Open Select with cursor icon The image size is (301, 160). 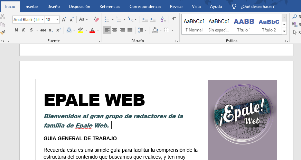pos(295,32)
